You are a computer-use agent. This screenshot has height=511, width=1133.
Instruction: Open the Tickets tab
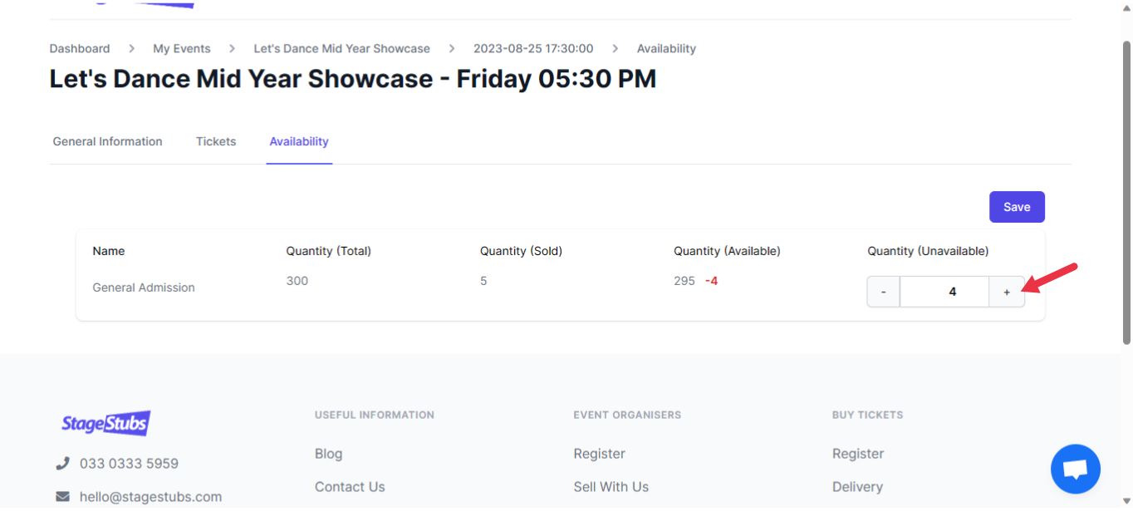(216, 142)
